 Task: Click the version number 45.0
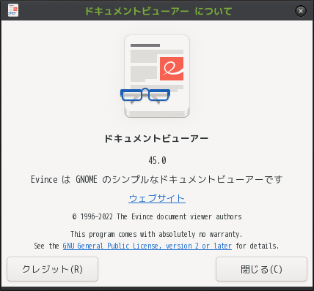157,160
